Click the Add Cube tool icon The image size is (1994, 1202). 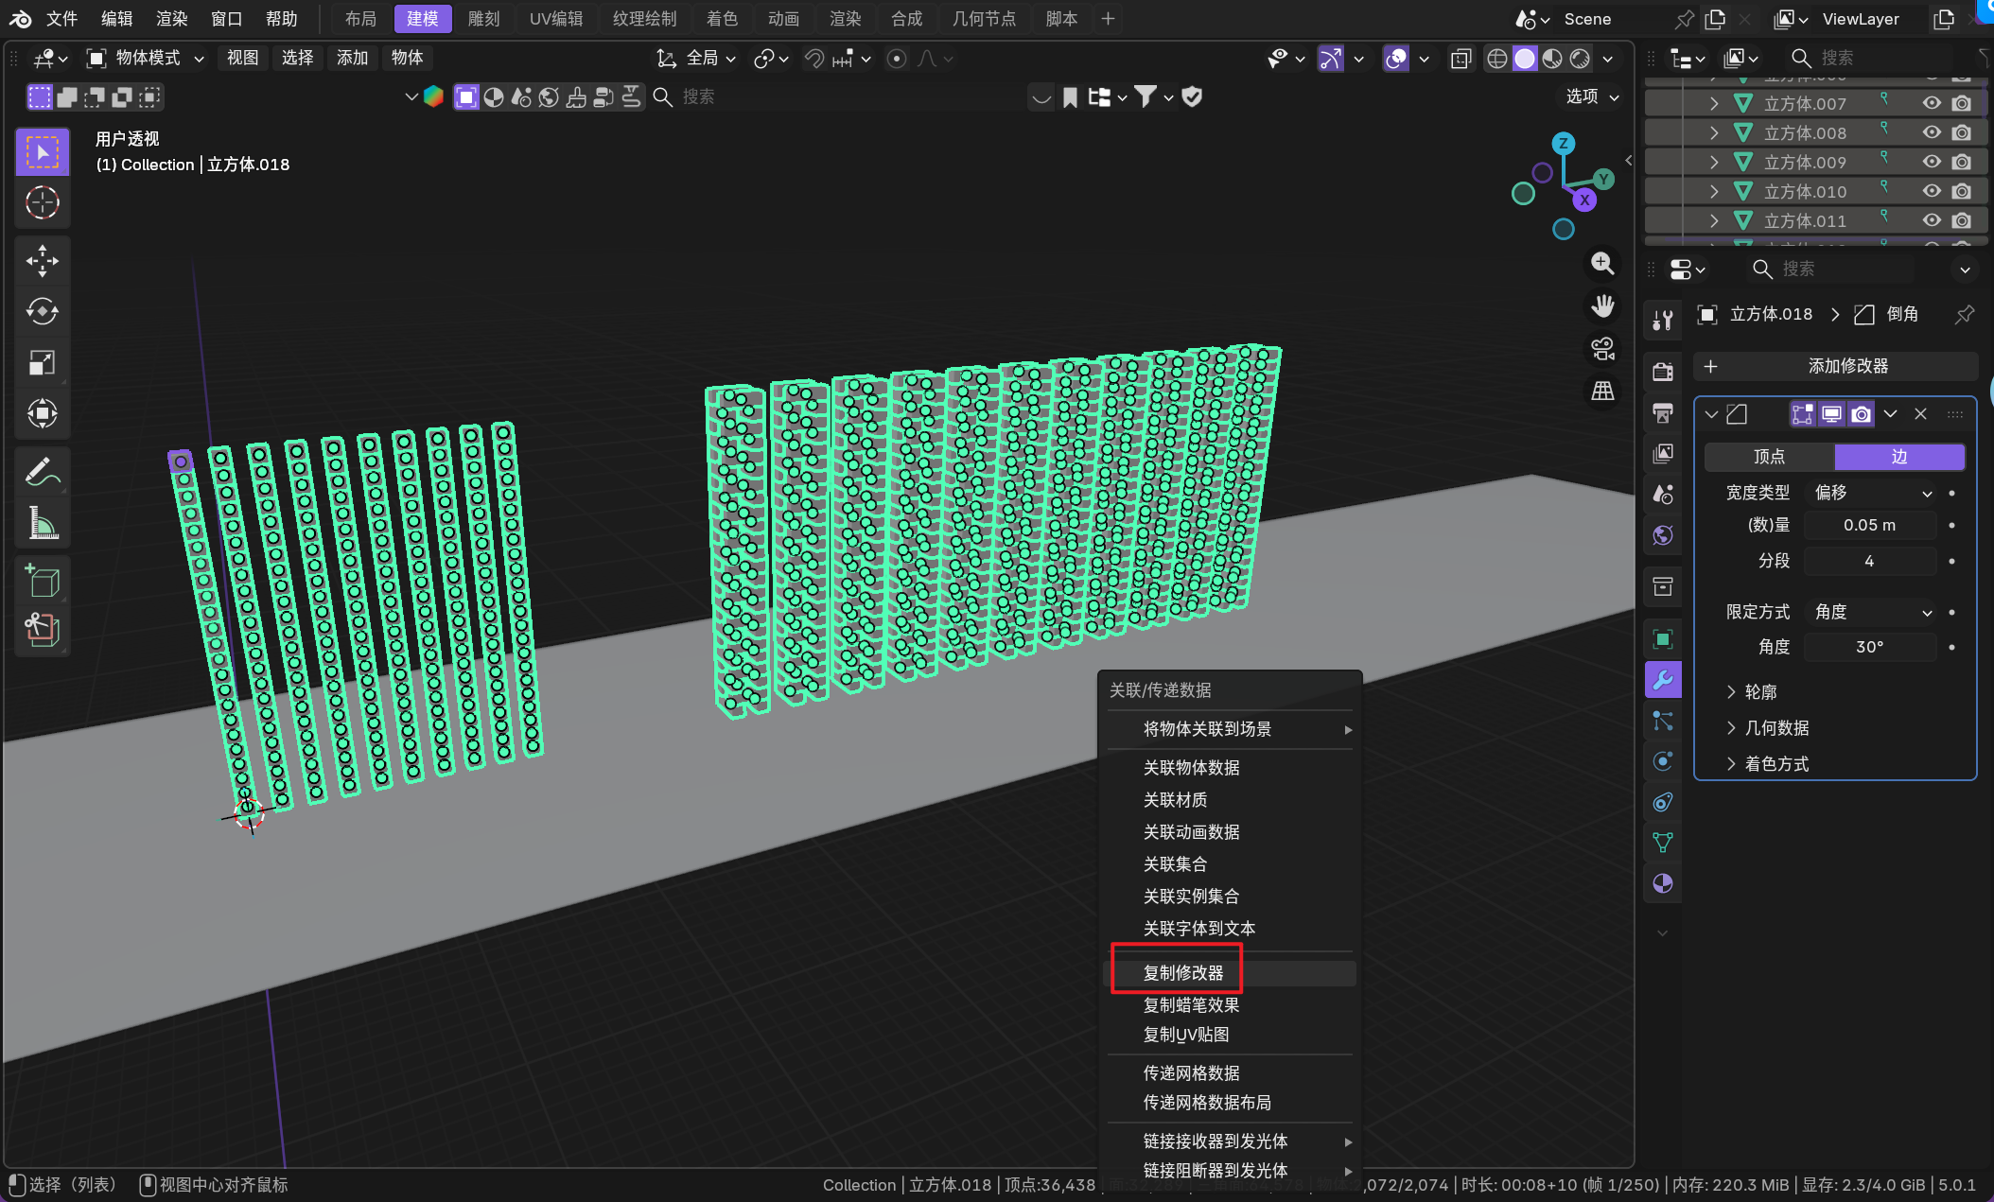[x=43, y=580]
